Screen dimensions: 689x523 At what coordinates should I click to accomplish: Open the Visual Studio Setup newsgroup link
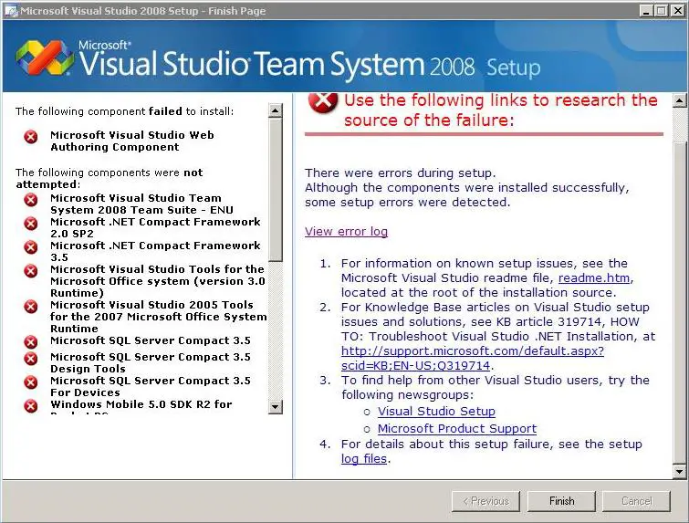point(436,411)
